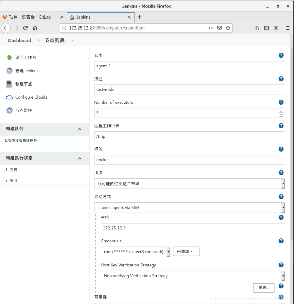Open 节点监控 in sidebar
The image size is (294, 304).
click(x=24, y=110)
